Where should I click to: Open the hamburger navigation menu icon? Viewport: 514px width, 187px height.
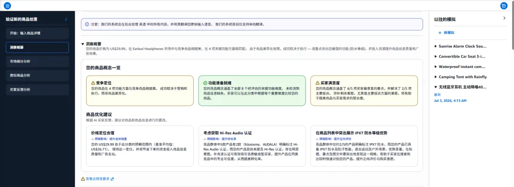(7, 6)
